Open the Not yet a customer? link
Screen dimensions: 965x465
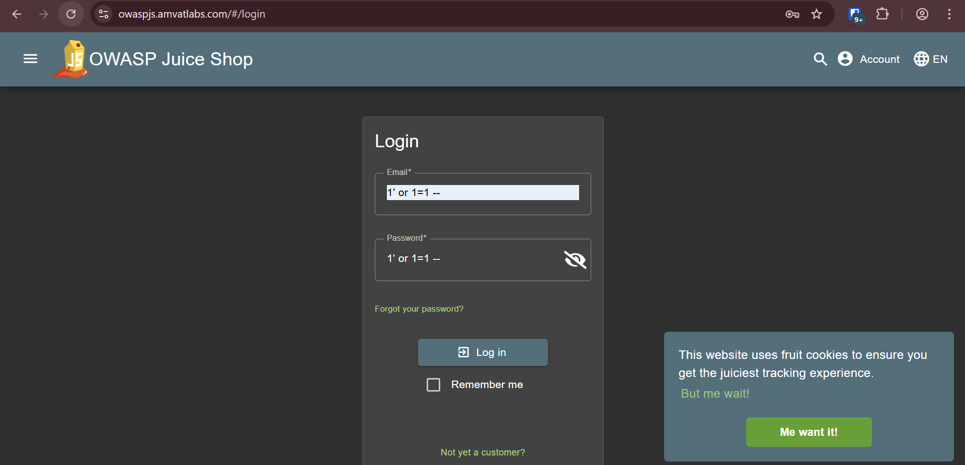pos(482,452)
